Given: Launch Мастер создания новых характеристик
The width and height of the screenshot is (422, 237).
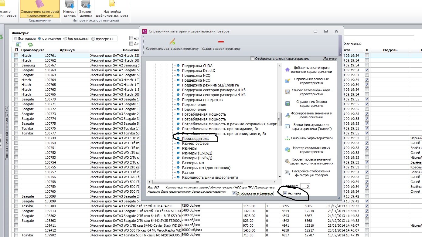Looking at the screenshot, I should [308, 150].
